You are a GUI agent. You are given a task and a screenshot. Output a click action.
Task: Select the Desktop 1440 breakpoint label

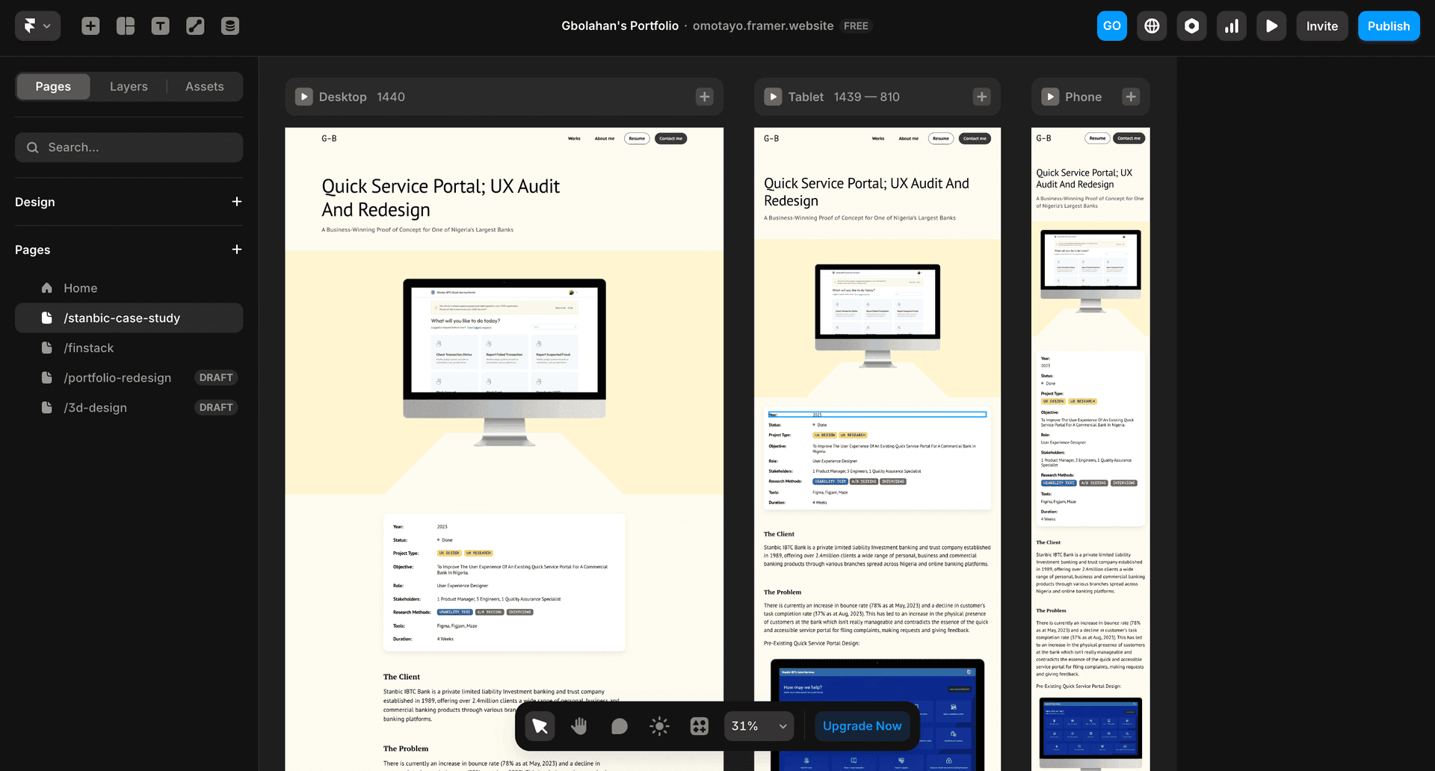362,97
